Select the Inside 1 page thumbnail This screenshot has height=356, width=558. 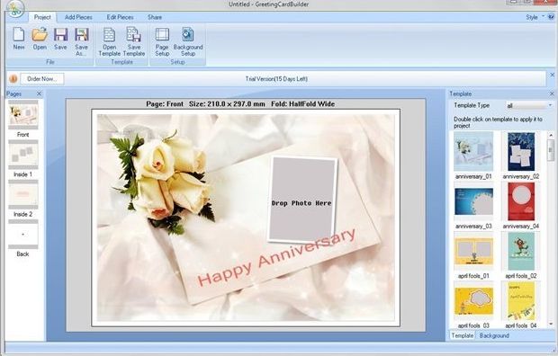[x=23, y=155]
